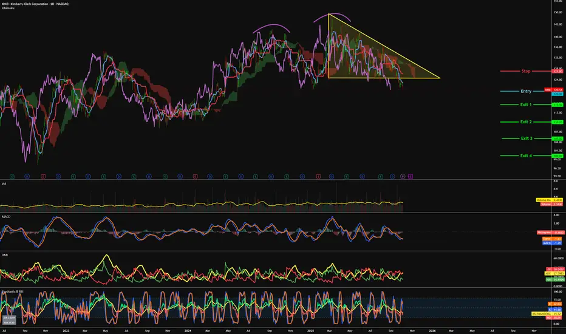Click the Exit 3 target label

point(525,138)
